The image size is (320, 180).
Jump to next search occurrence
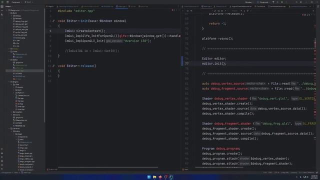pos(244,10)
